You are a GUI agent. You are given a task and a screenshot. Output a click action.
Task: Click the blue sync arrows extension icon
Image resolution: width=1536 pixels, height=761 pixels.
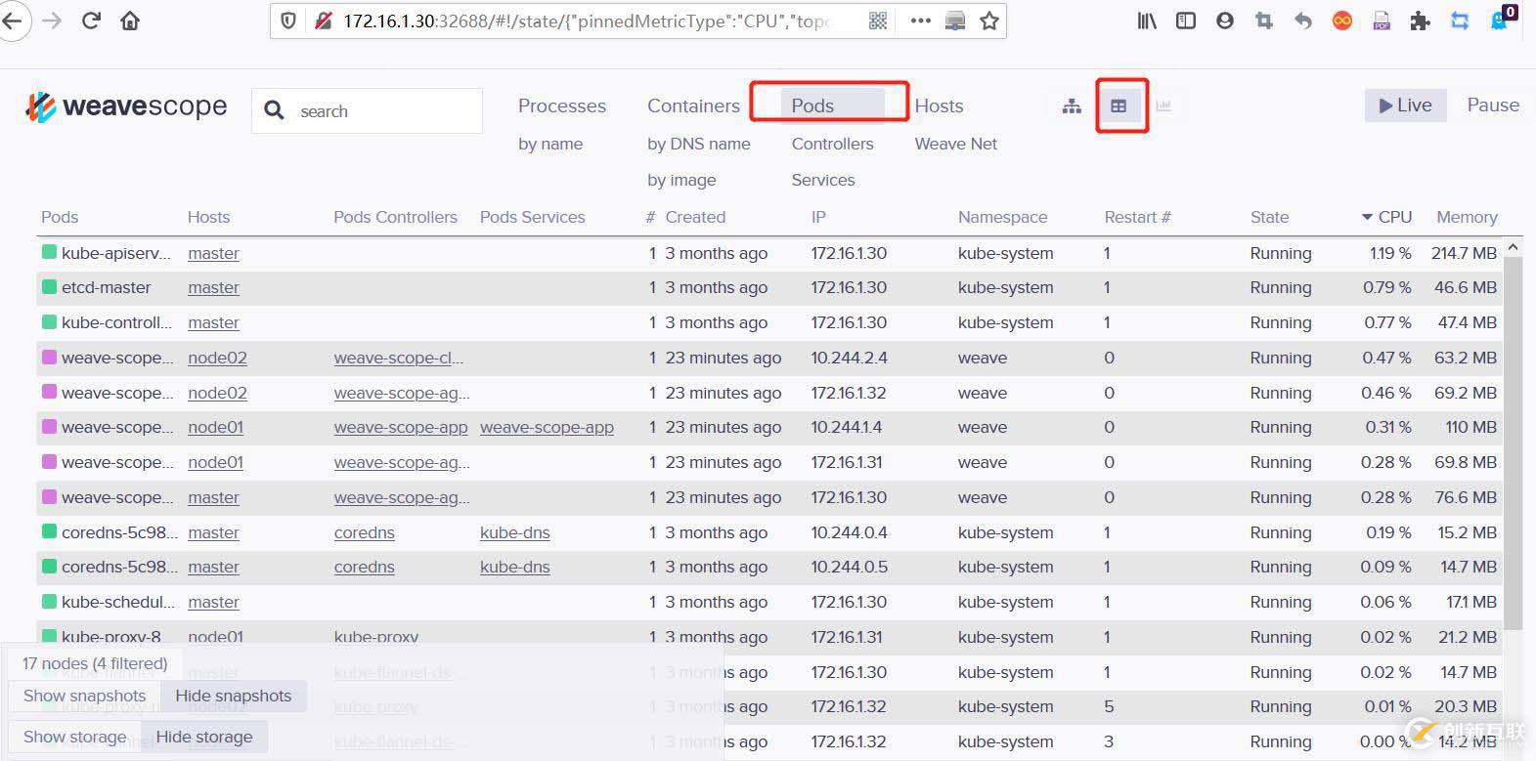coord(1460,21)
